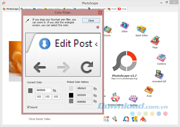This screenshot has width=180, height=127.
Task: Click the Close button in Color Picker
Action: (x=91, y=21)
